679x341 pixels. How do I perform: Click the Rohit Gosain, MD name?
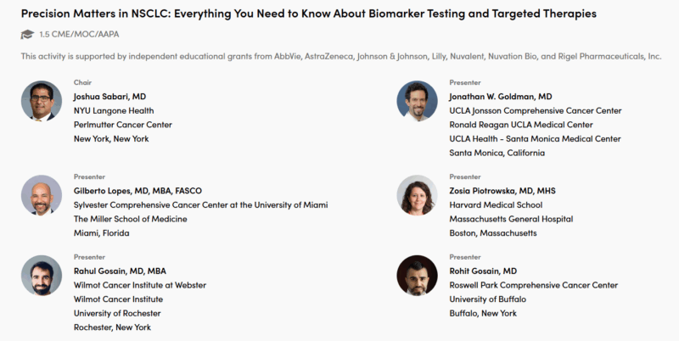pos(483,271)
